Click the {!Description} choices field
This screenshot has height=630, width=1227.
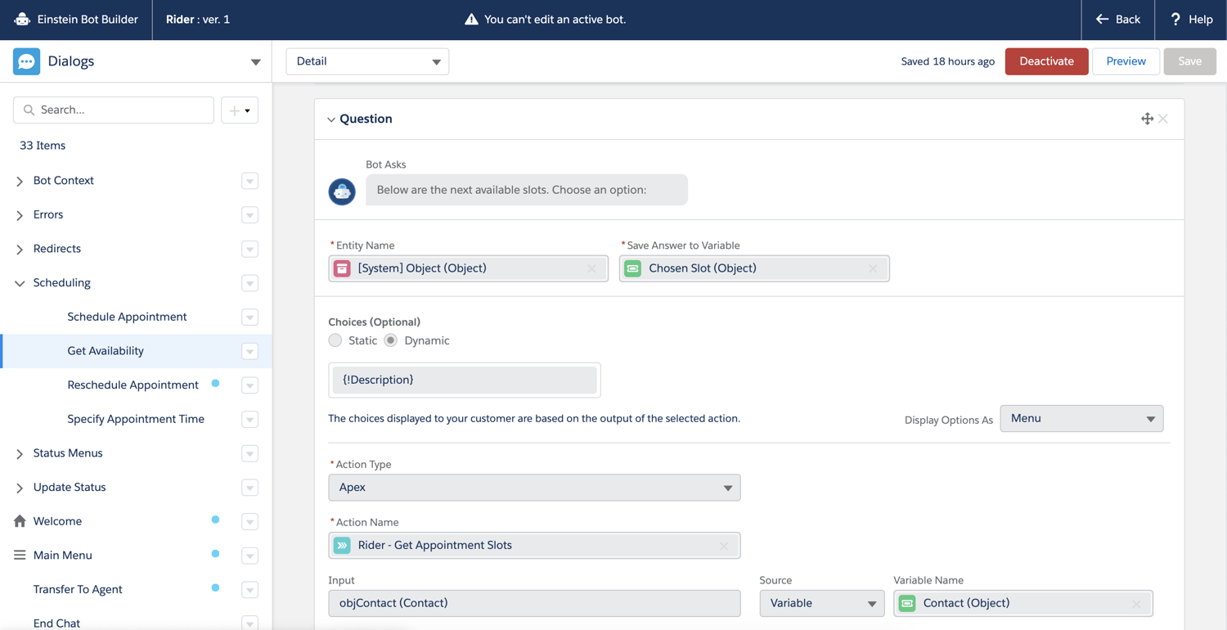point(465,380)
